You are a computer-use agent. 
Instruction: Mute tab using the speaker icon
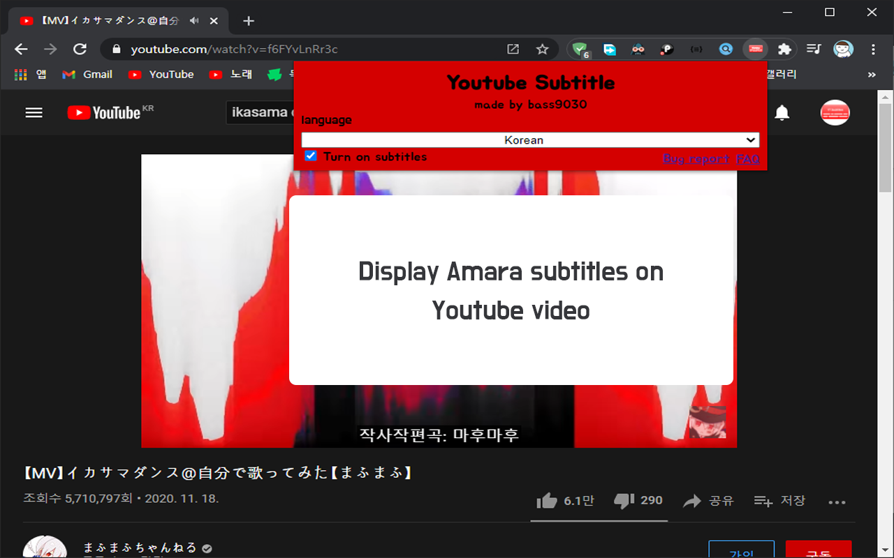[x=194, y=21]
